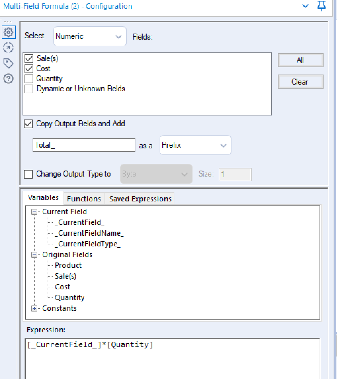The width and height of the screenshot is (337, 379).
Task: Enable the Quantity field checkbox
Action: (29, 79)
